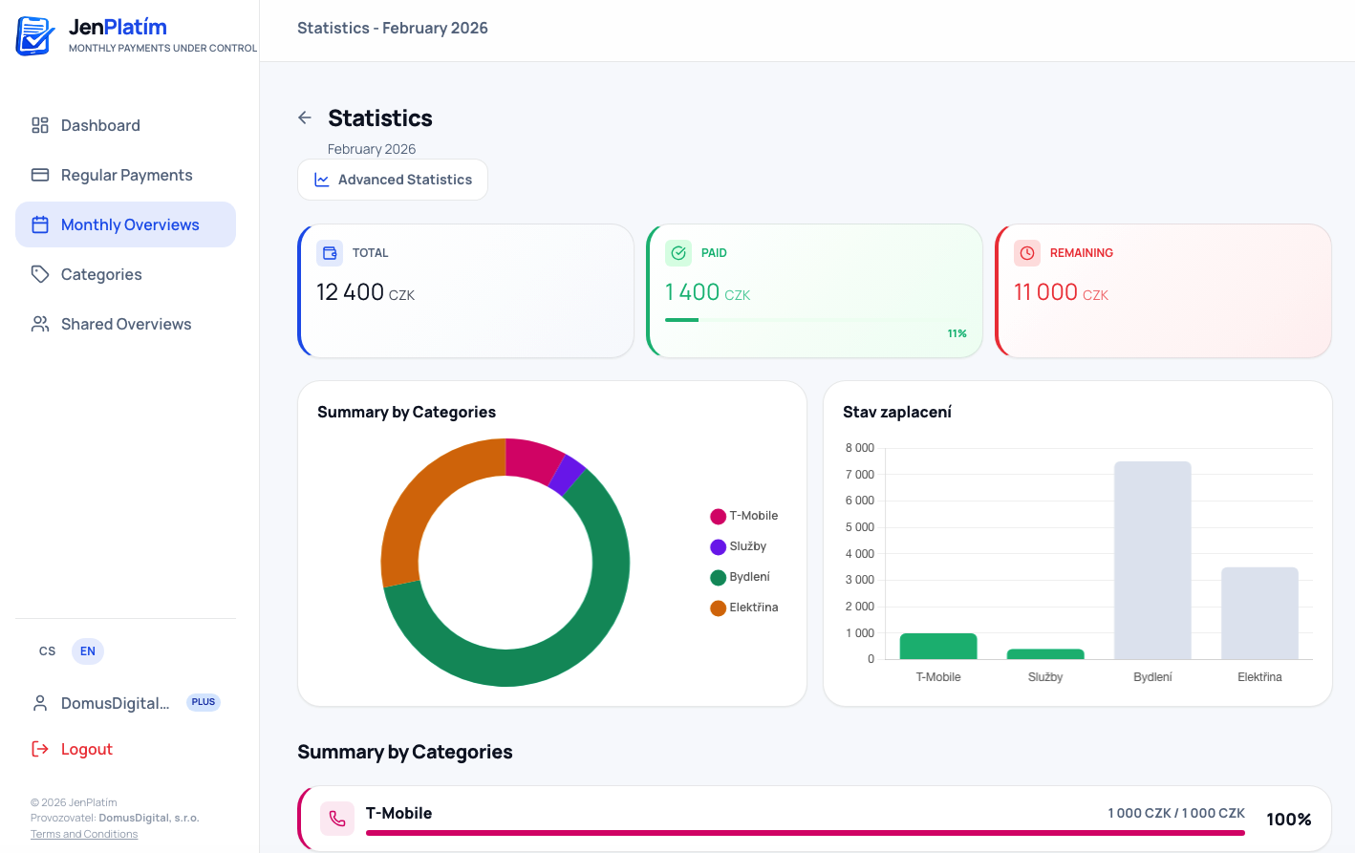Click the phone icon in T-Mobile row
1355x853 pixels.
click(x=337, y=819)
